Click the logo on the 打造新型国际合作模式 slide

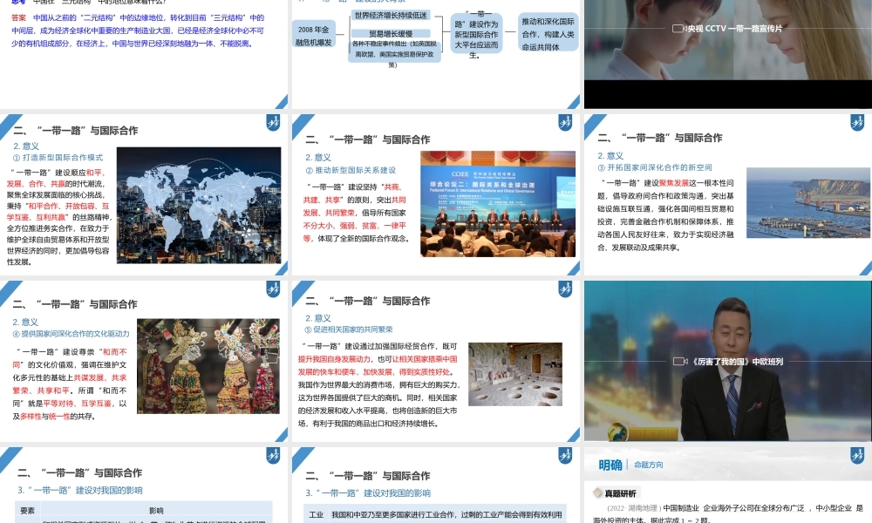pyautogui.click(x=272, y=124)
